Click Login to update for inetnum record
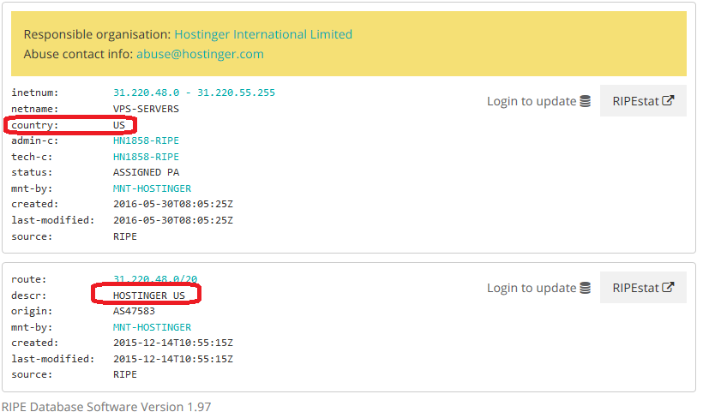 pyautogui.click(x=531, y=101)
